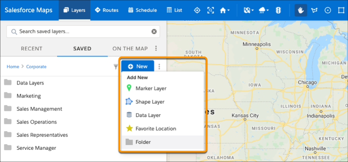Open the Layers tab
The height and width of the screenshot is (162, 348).
tap(74, 10)
